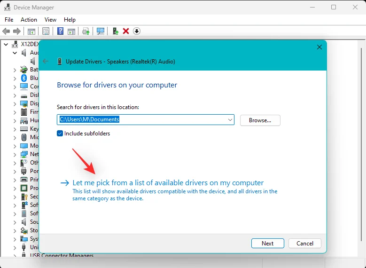Select the System devices row 'Sys'
The width and height of the screenshot is (366, 268).
[34, 239]
